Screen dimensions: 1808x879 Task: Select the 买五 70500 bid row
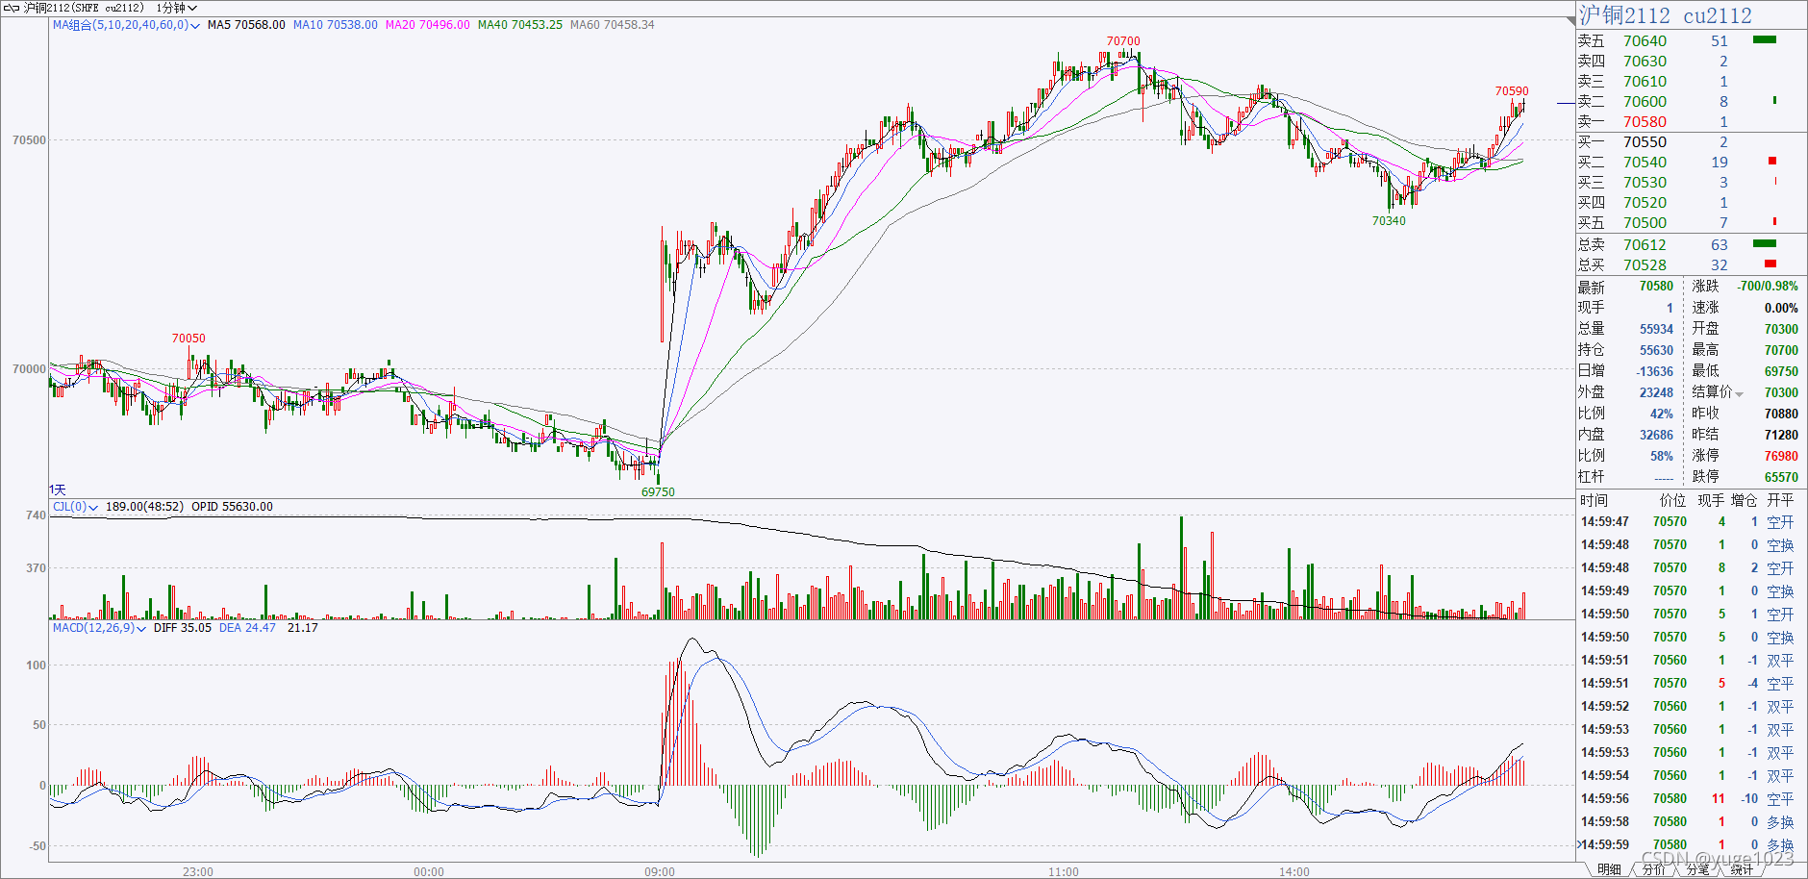pos(1691,222)
